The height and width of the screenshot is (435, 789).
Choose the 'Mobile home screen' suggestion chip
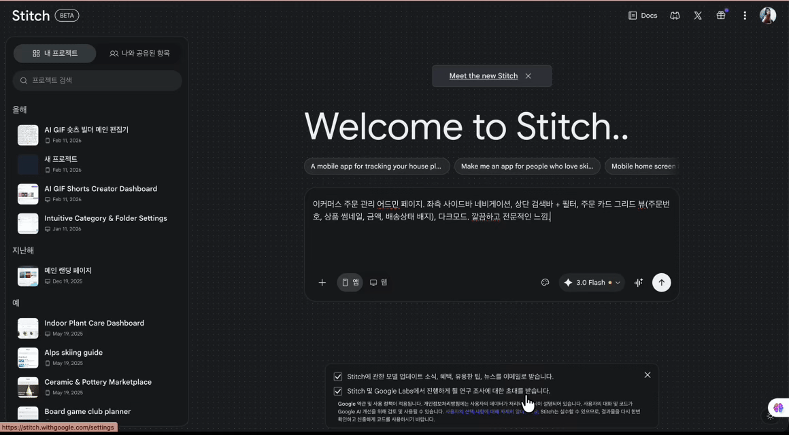click(x=642, y=167)
